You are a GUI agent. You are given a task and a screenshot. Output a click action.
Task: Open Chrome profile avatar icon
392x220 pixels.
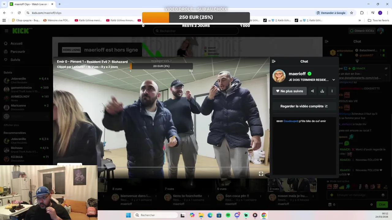coord(380,13)
